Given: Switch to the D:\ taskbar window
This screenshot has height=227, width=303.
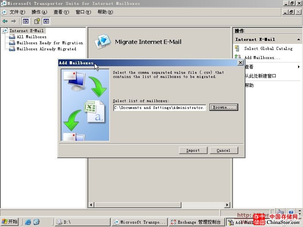Looking at the screenshot, I should (83, 222).
